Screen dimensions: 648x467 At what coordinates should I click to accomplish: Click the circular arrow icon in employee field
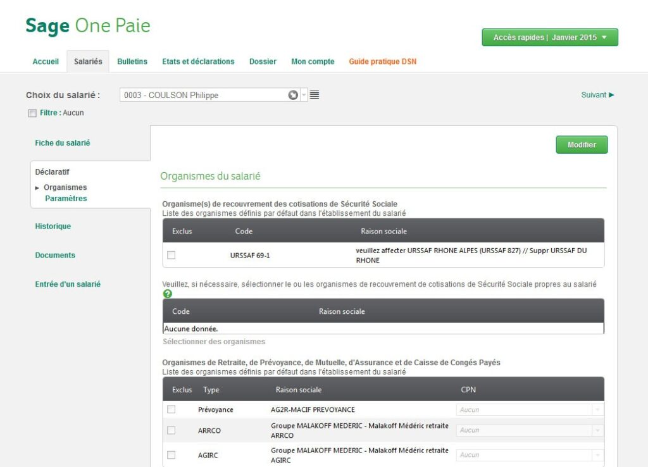coord(293,95)
